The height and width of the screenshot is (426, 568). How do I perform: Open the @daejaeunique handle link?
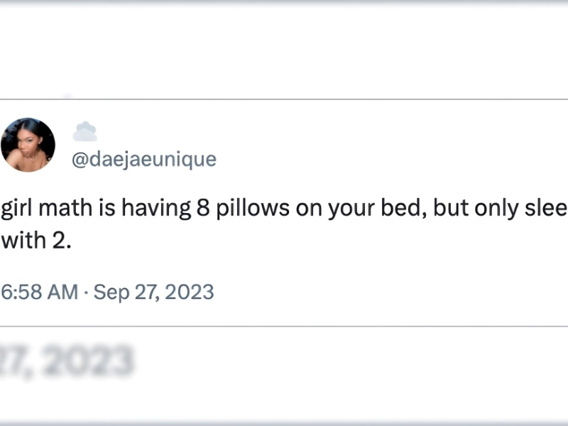144,159
